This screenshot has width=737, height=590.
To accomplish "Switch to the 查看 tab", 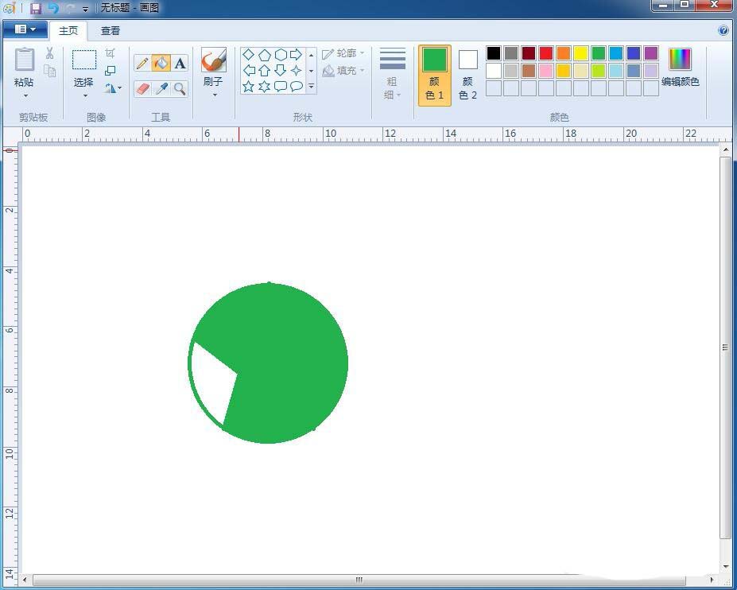I will (x=110, y=30).
